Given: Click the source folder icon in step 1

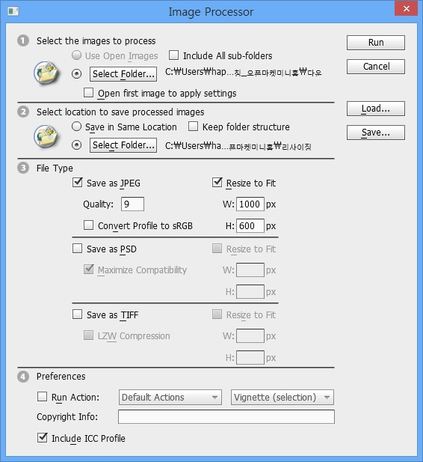Looking at the screenshot, I should click(x=46, y=73).
